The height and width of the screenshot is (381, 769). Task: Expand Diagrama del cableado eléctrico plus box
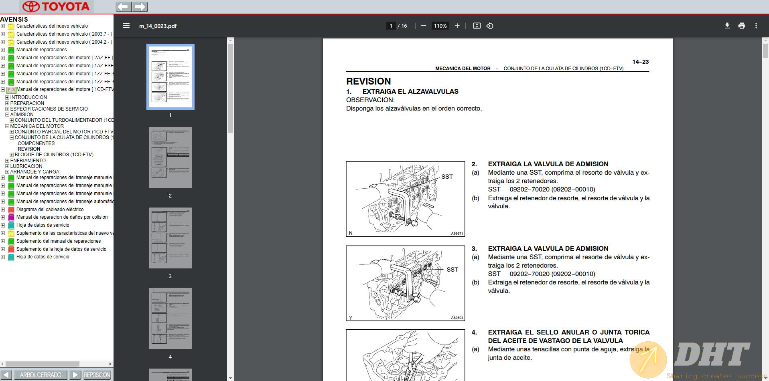click(x=3, y=210)
